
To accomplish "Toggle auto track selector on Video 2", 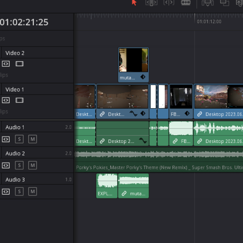I will 6,64.
